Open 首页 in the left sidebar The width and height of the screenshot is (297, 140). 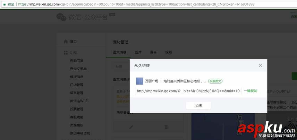[x=74, y=42]
